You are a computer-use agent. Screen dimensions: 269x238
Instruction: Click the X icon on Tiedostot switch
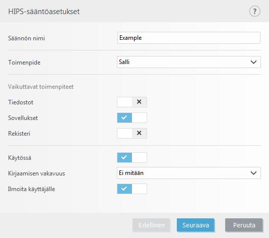pyautogui.click(x=139, y=102)
